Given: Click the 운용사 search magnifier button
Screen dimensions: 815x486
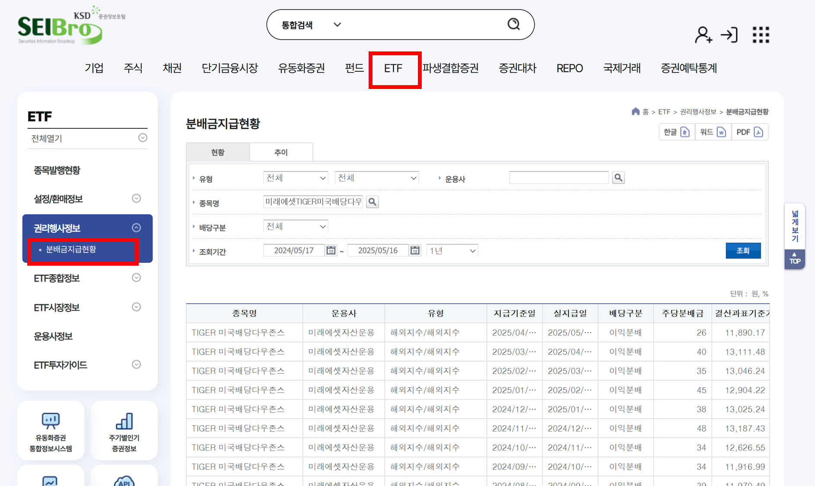Looking at the screenshot, I should coord(618,178).
